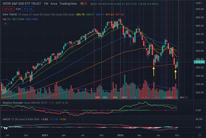
Task: Click the 480.00 price axis label
Action: 200,17
